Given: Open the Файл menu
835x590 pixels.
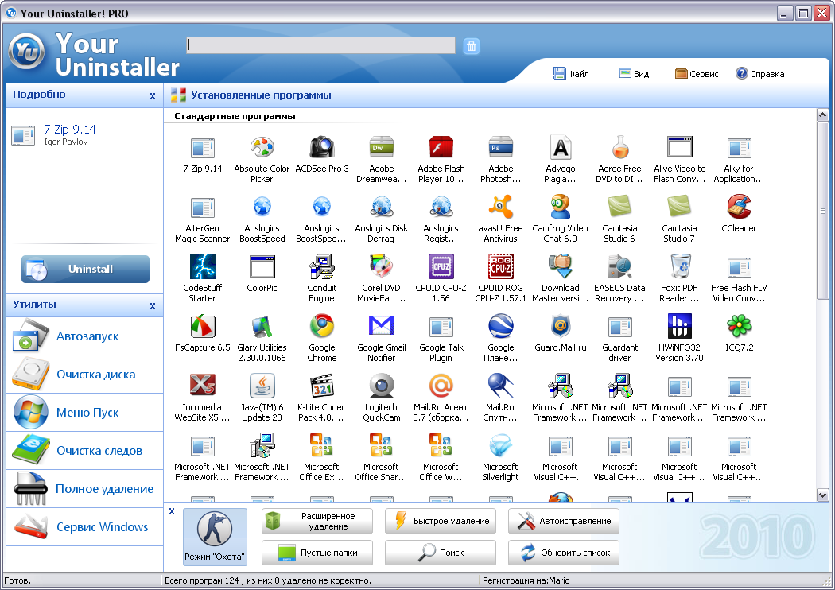Looking at the screenshot, I should pyautogui.click(x=571, y=73).
